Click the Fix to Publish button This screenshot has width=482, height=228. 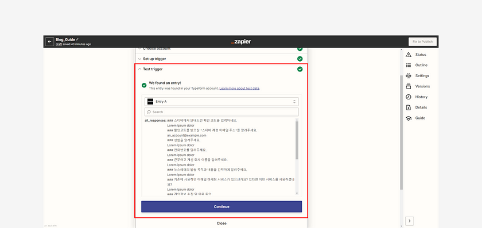point(422,42)
